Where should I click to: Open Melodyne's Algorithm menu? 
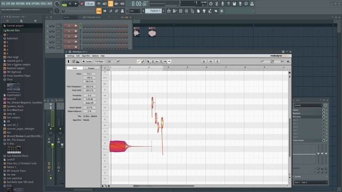(85, 56)
